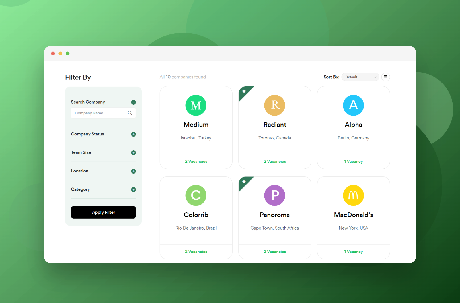Viewport: 460px width, 303px height.
Task: Collapse the Search Company section with the minus icon
Action: click(134, 102)
